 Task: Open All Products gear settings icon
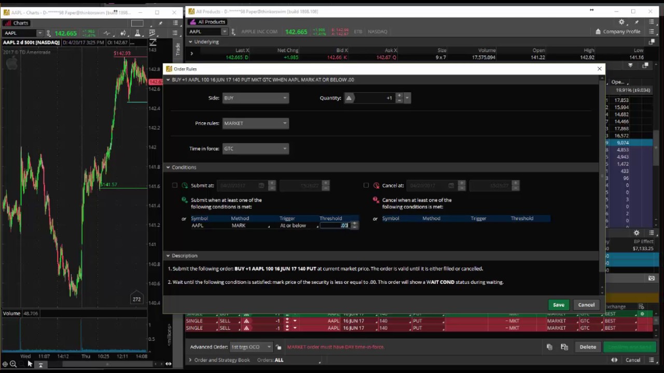tap(621, 22)
